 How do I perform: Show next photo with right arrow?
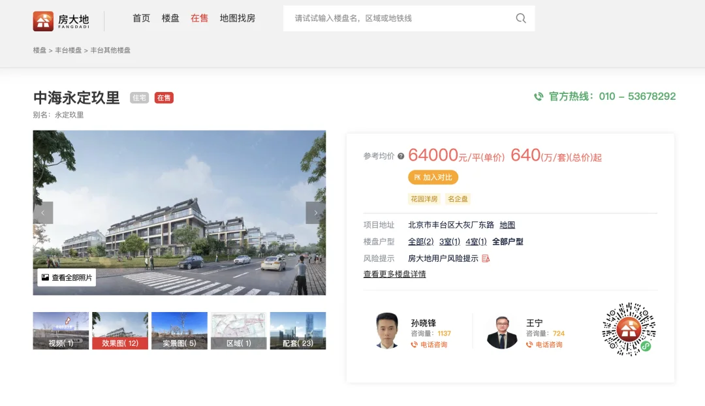click(316, 213)
